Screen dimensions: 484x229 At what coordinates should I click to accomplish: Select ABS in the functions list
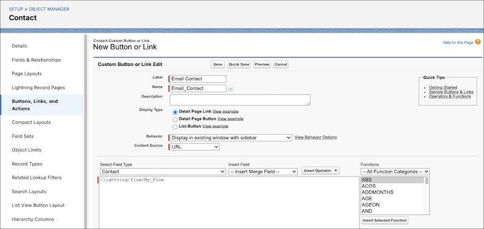(x=392, y=180)
